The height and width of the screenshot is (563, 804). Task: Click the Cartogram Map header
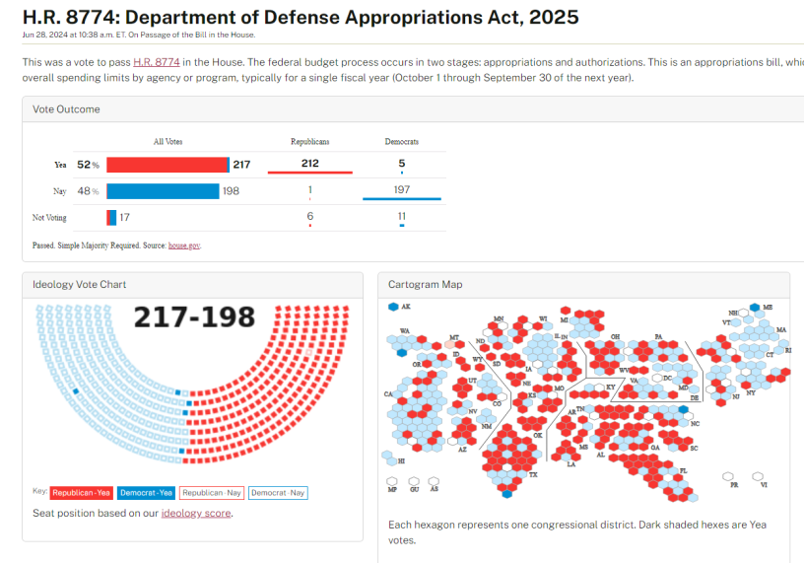pos(583,285)
